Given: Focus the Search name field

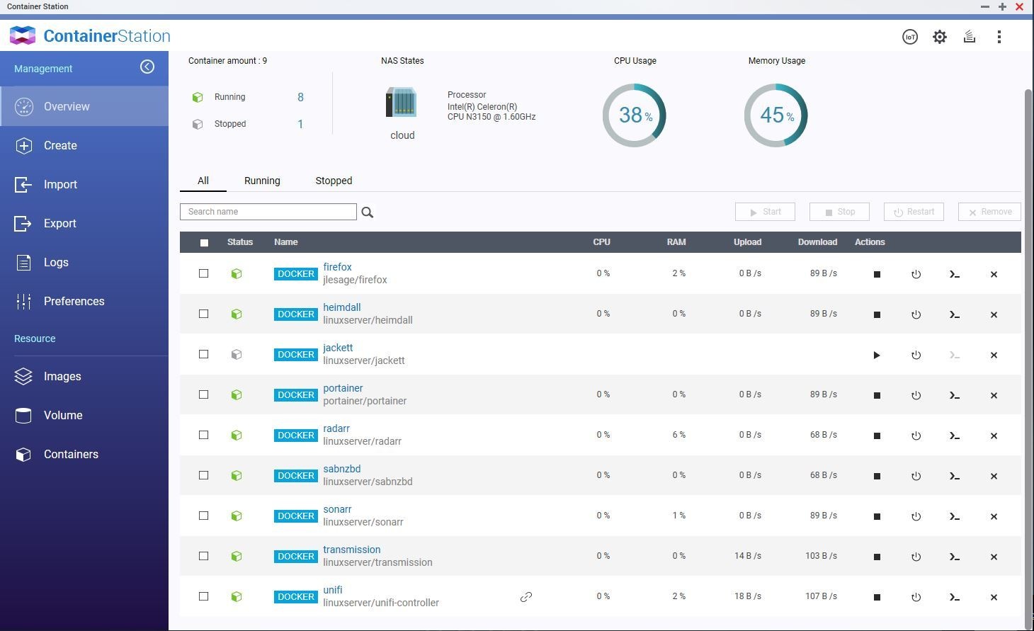Looking at the screenshot, I should coord(268,212).
